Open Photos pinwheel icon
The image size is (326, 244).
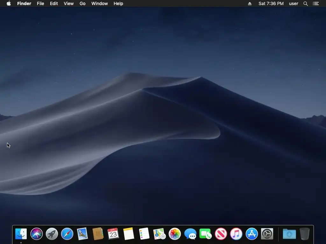[175, 234]
